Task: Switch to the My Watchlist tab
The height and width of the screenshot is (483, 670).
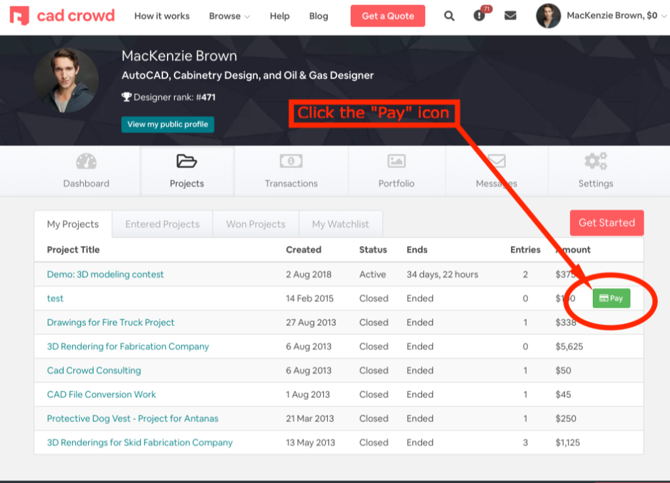Action: (341, 224)
